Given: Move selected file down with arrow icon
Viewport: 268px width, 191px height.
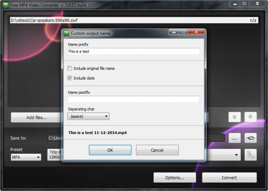Looking at the screenshot, I should [250, 117].
